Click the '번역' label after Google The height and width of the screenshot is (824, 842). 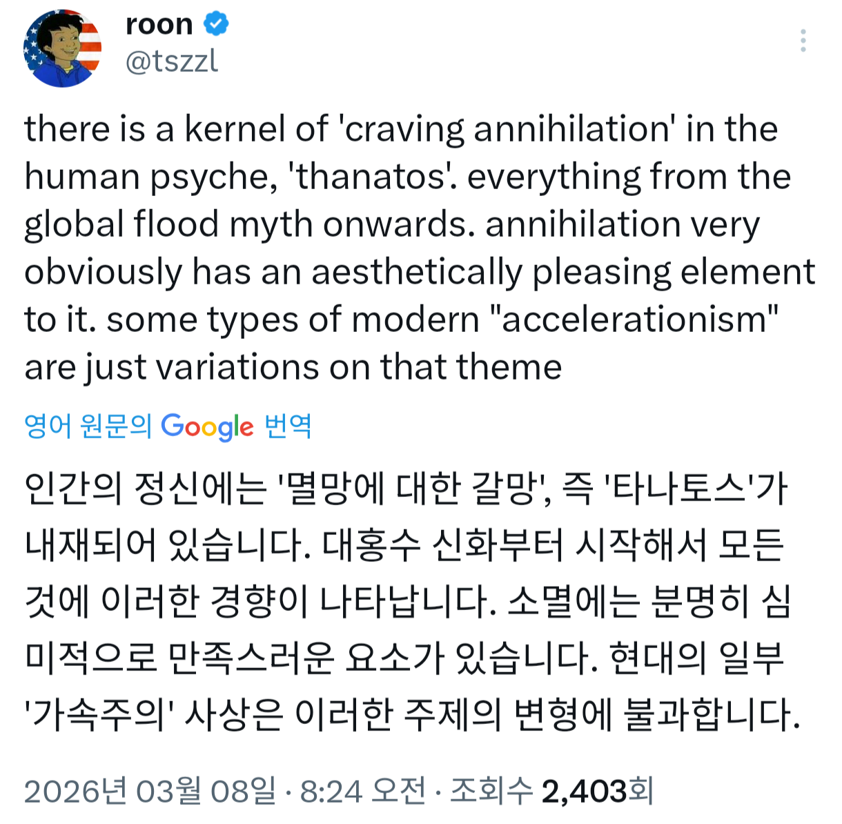tap(288, 426)
